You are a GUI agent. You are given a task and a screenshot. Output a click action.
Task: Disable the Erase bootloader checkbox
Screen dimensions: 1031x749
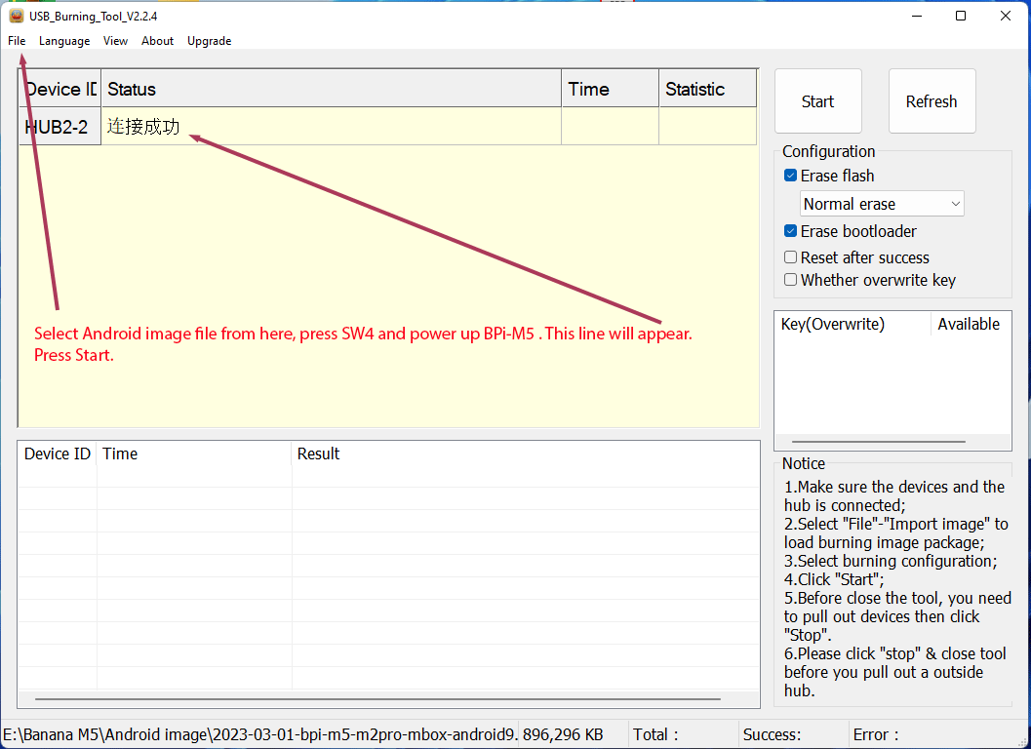(791, 231)
